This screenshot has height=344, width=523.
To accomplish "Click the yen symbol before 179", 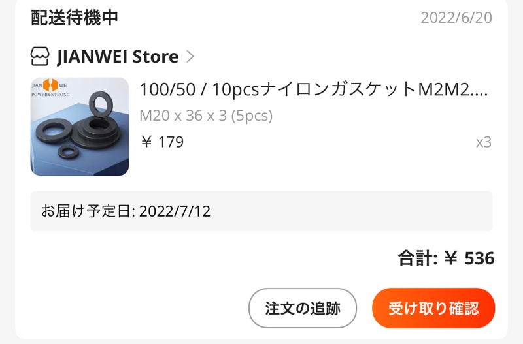I will point(146,142).
